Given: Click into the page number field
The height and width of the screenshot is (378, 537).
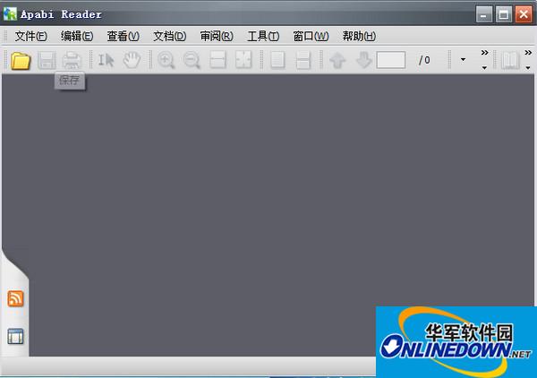Looking at the screenshot, I should coord(391,60).
